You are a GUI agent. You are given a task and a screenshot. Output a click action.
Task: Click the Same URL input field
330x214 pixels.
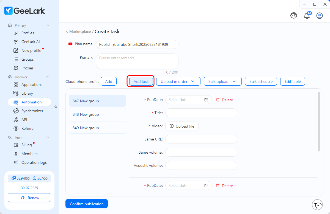tap(201, 139)
